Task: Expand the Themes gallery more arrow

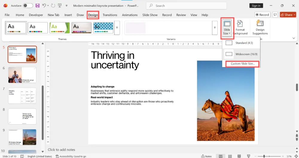Action: point(117,28)
